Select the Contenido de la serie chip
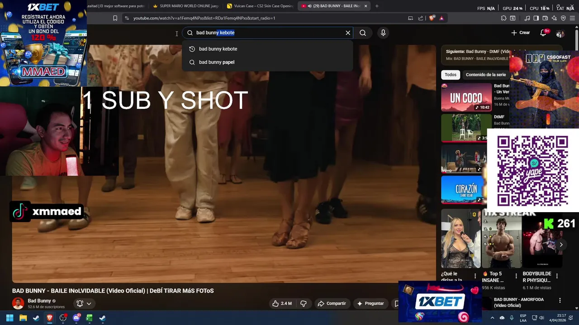The width and height of the screenshot is (579, 325). click(x=486, y=74)
